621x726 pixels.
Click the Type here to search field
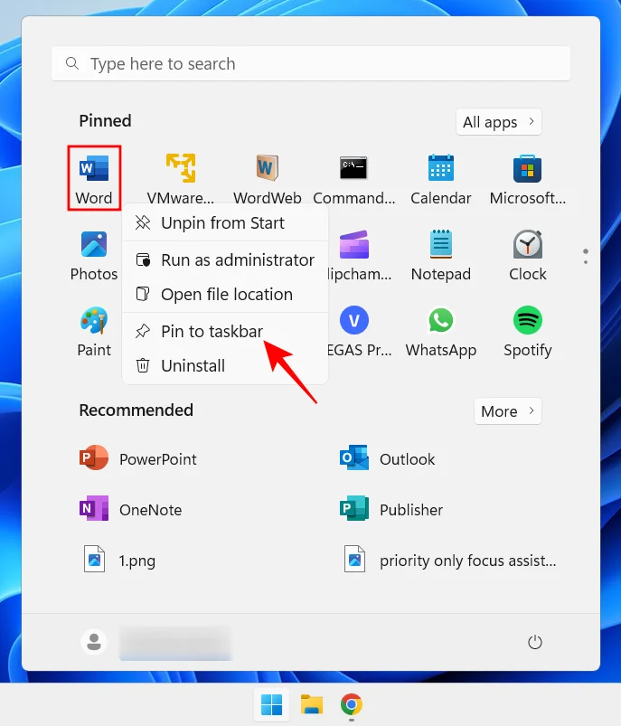point(311,63)
